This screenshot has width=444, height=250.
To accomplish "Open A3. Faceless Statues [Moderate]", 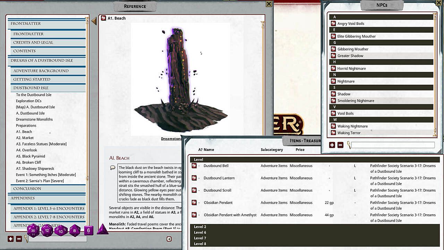I will 41,144.
